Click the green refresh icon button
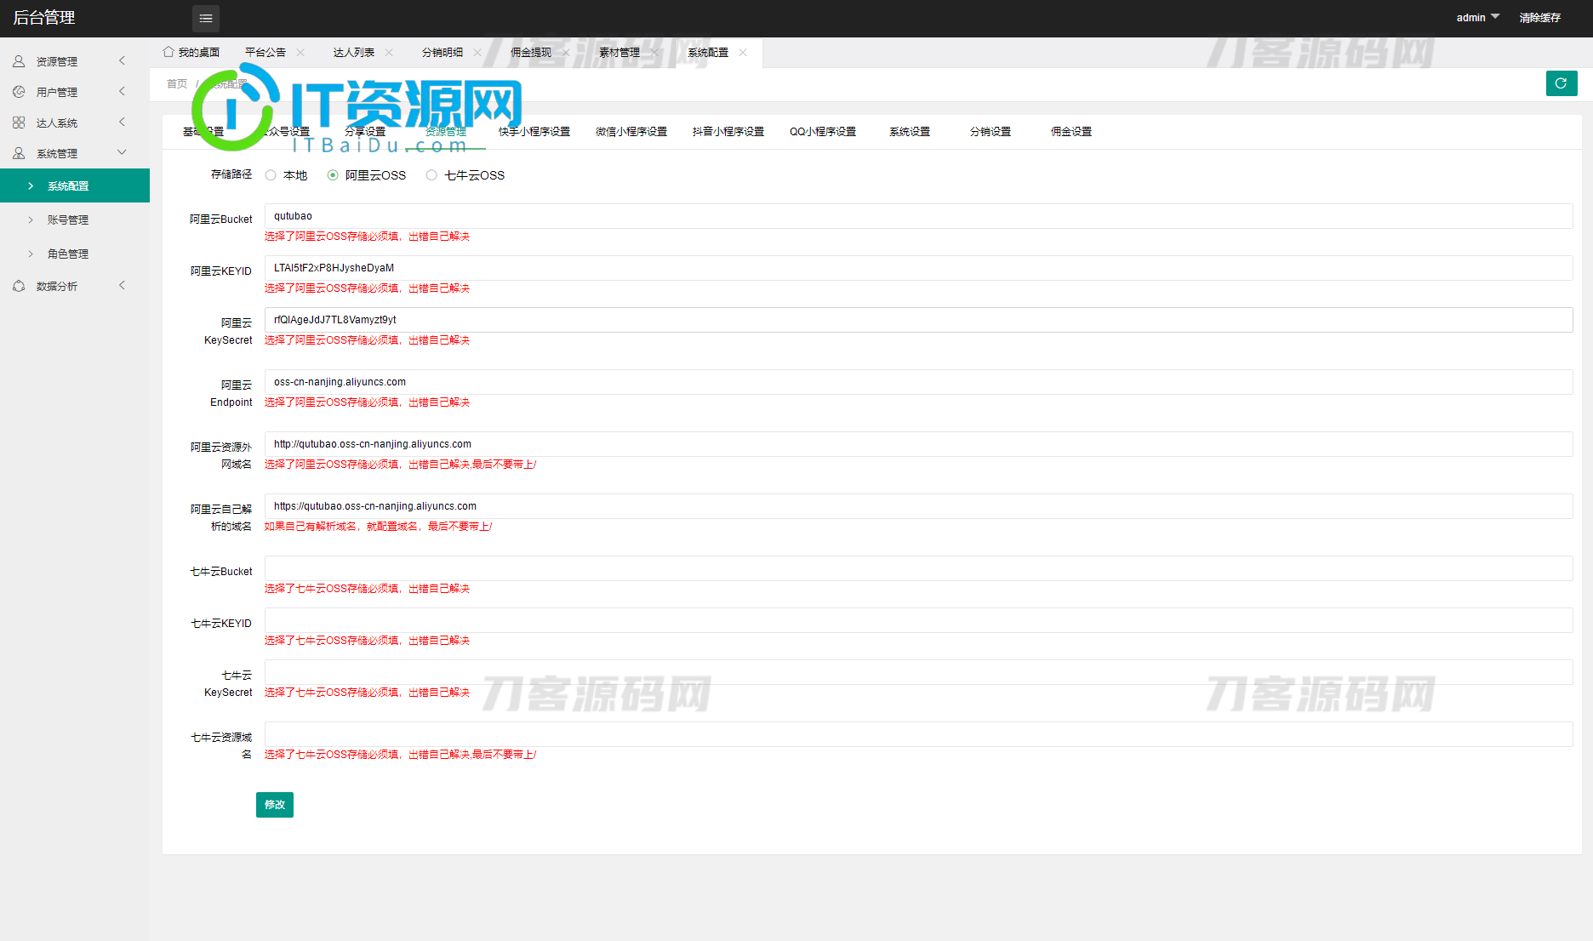The height and width of the screenshot is (941, 1593). point(1562,83)
